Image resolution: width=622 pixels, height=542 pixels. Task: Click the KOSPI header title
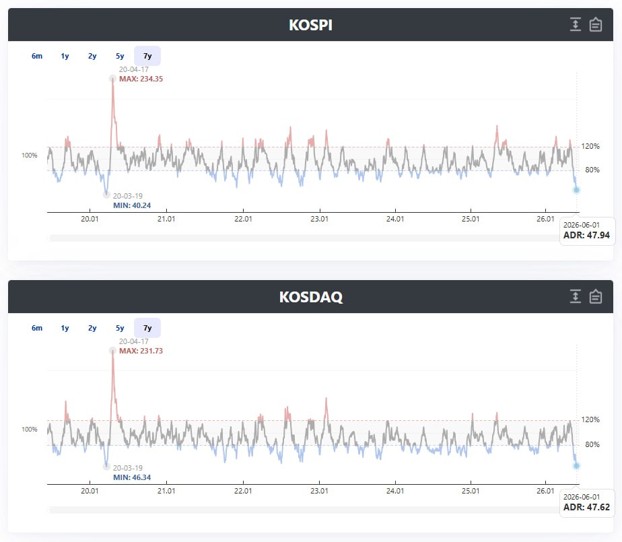tap(310, 25)
